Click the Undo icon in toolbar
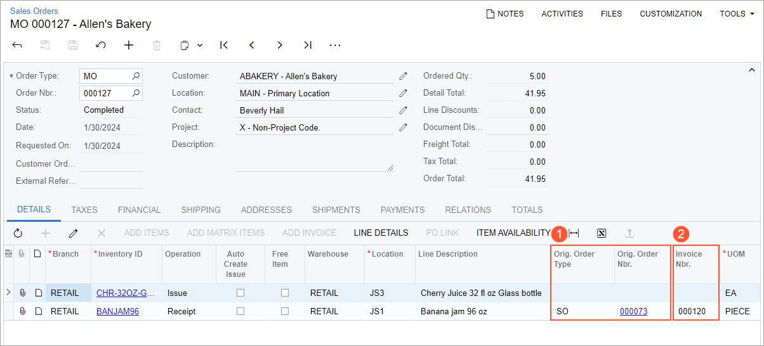 pyautogui.click(x=101, y=45)
